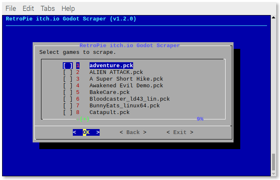The image size is (280, 180).
Task: Click list item number 8
Action: tap(78, 112)
